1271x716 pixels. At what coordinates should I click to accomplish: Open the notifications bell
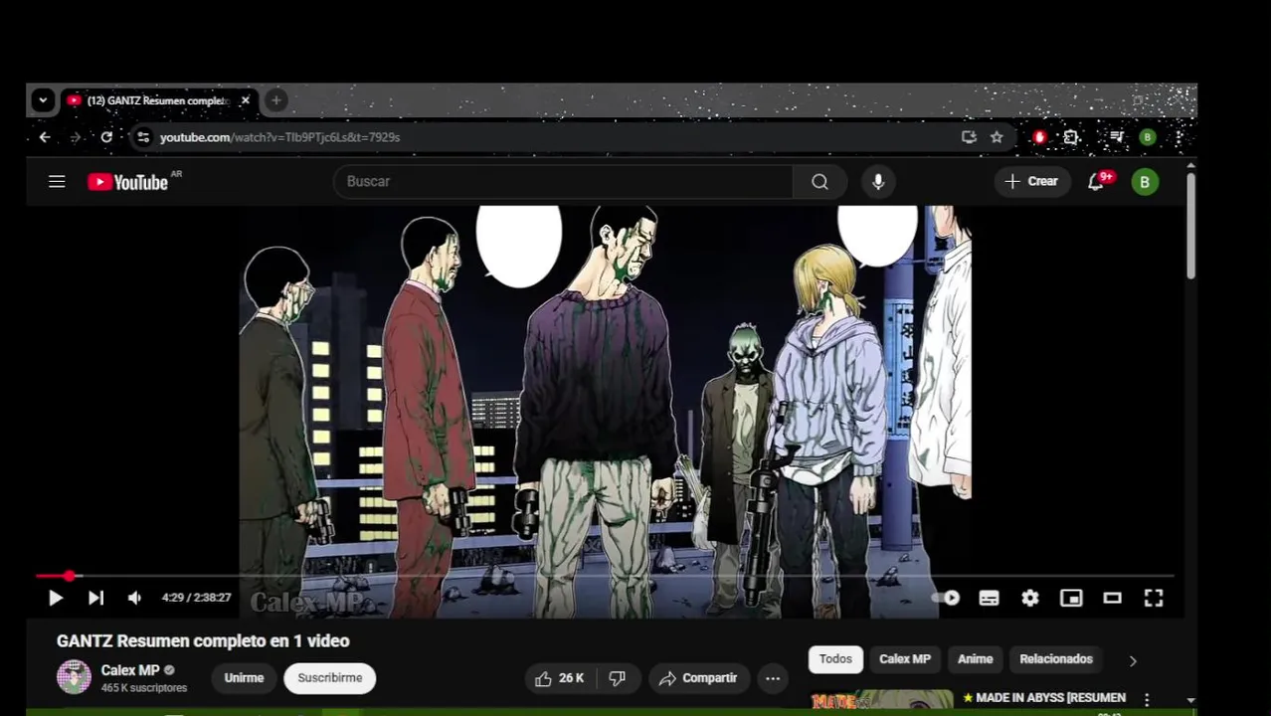coord(1096,182)
